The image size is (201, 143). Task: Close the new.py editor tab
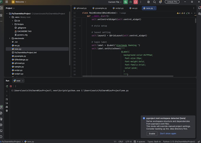click(155, 8)
